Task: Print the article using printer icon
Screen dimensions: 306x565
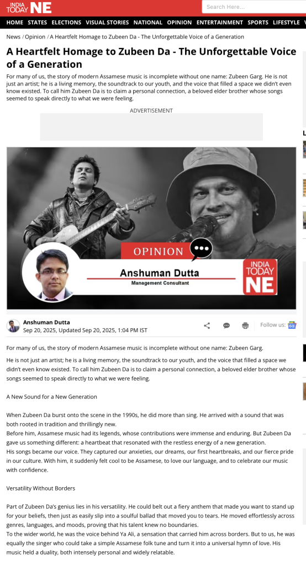Action: pyautogui.click(x=245, y=326)
